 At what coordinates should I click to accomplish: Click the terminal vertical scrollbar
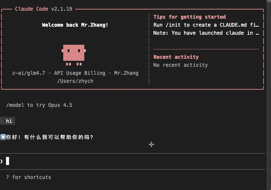[x=269, y=95]
